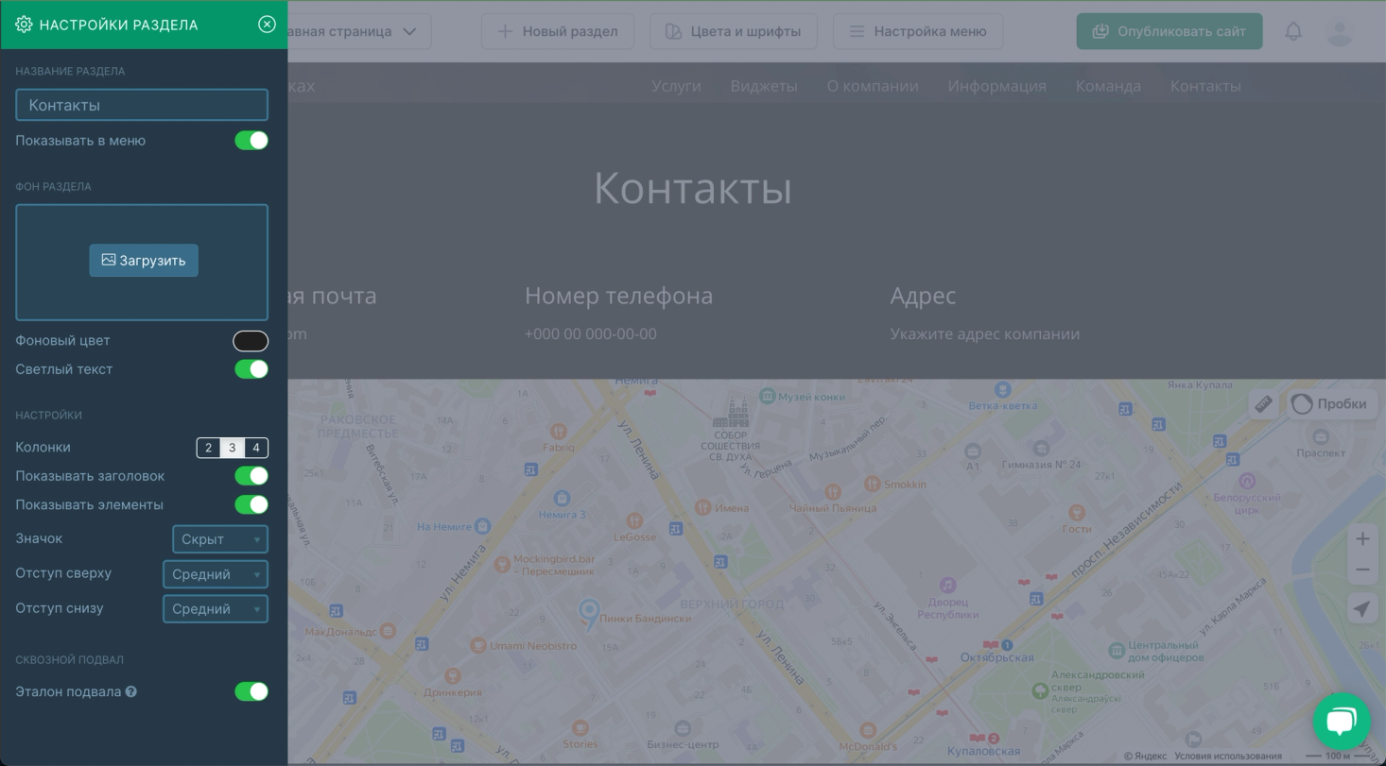Click the Новый раздел button
Screen dimensions: 1386x766
click(x=558, y=31)
